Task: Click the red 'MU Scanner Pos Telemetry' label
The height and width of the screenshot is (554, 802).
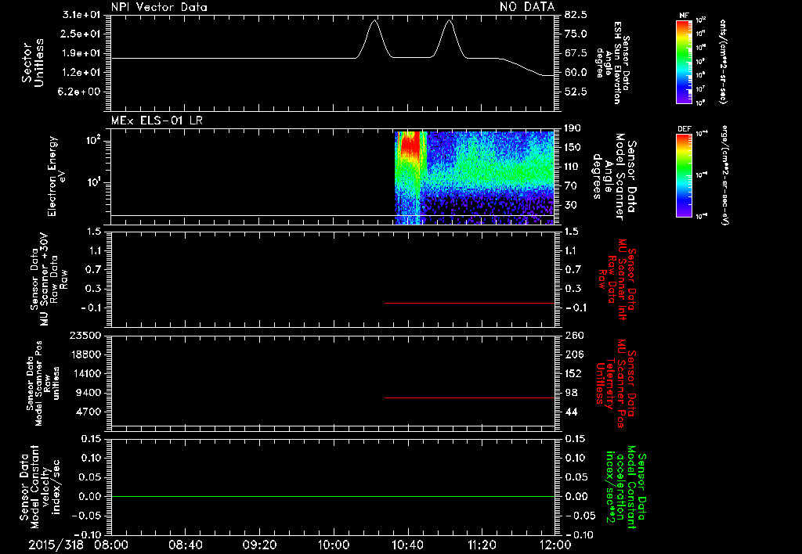Action: pyautogui.click(x=616, y=383)
